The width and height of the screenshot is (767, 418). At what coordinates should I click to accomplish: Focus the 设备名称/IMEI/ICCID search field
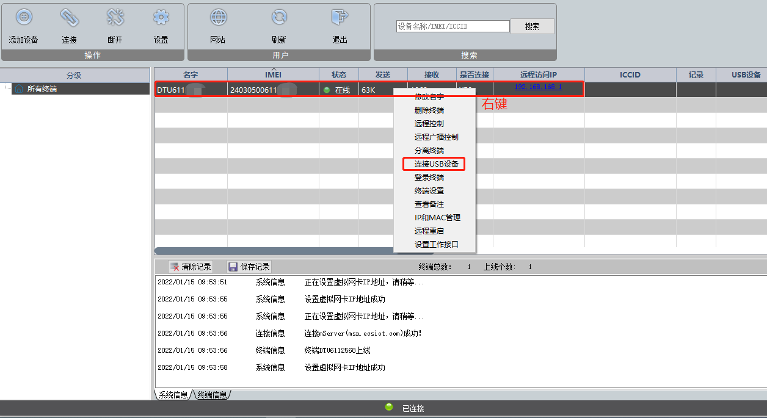point(453,26)
